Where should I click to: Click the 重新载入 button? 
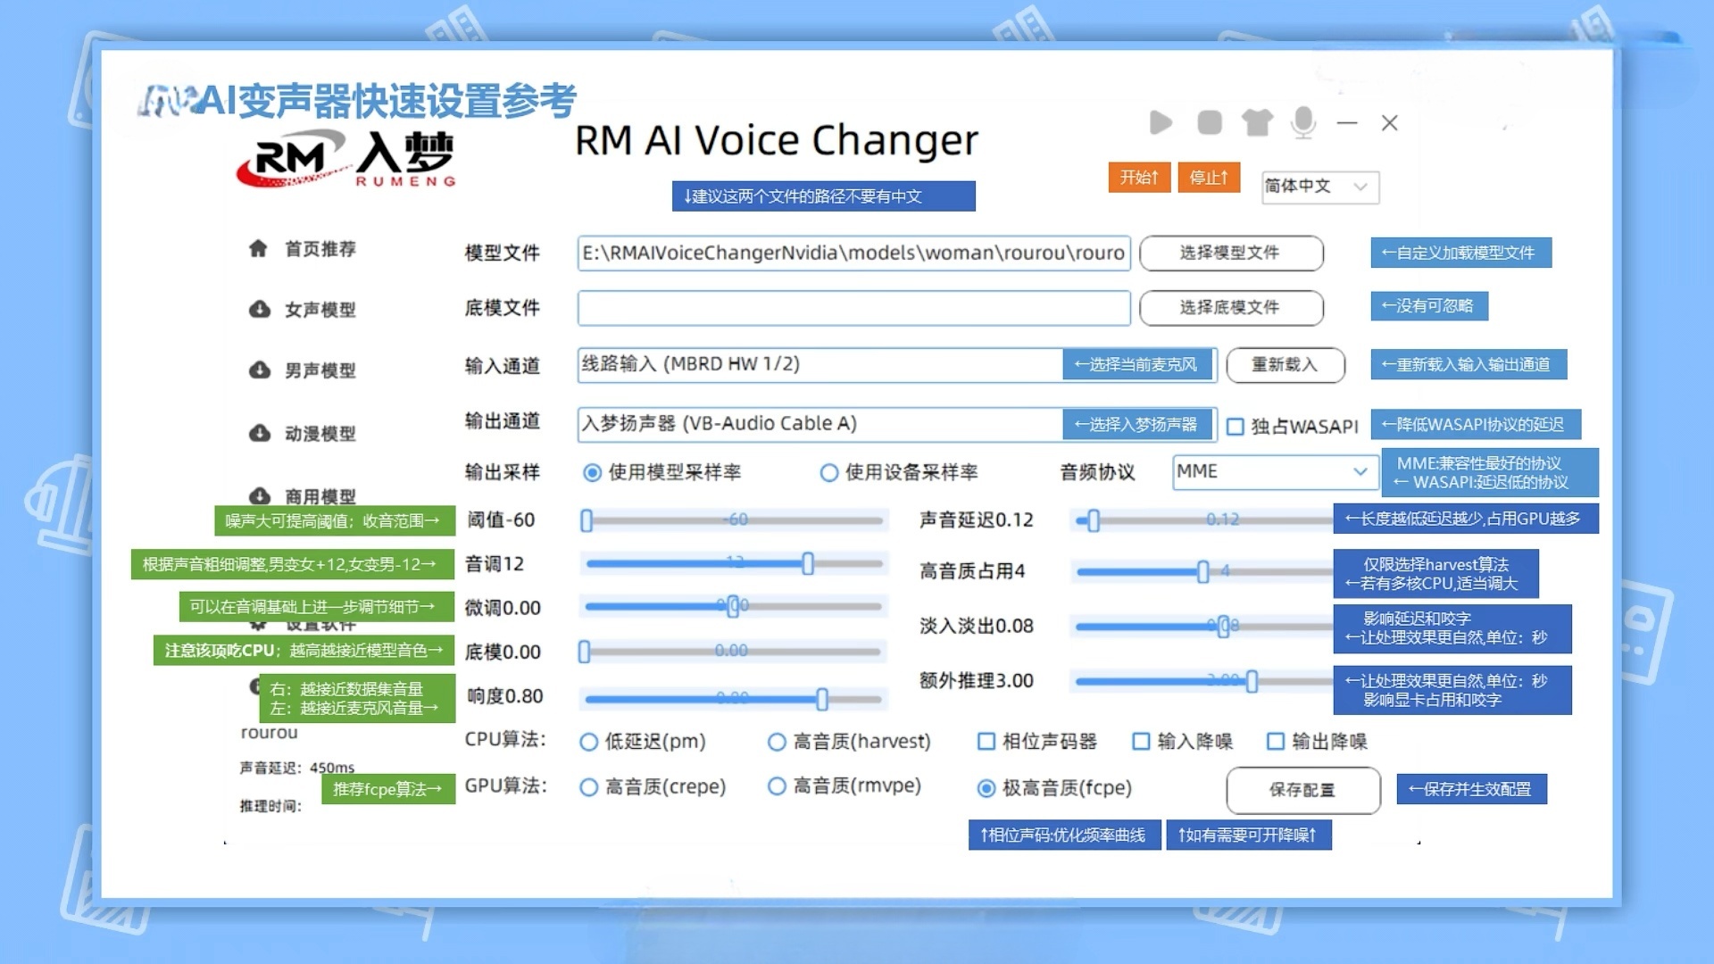(x=1285, y=365)
